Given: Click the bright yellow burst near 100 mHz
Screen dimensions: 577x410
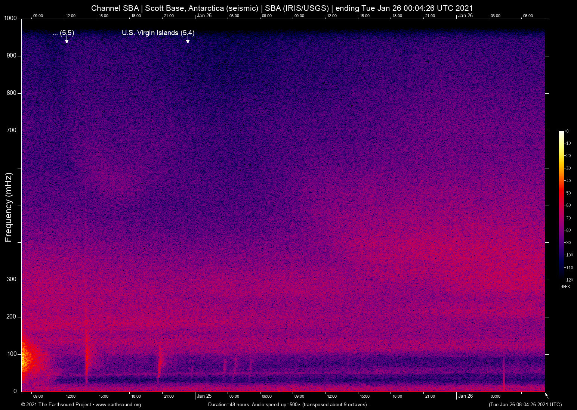Looking at the screenshot, I should click(26, 359).
